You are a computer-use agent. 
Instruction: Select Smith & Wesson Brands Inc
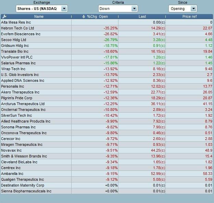tap(24, 156)
